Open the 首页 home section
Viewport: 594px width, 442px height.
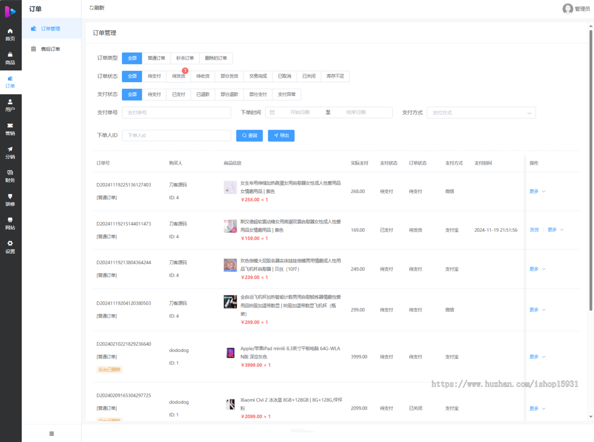pyautogui.click(x=10, y=35)
